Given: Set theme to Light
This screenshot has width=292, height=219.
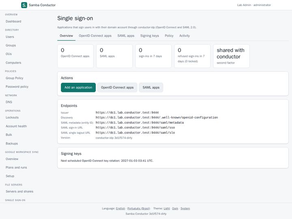Looking at the screenshot, I should [167, 208].
